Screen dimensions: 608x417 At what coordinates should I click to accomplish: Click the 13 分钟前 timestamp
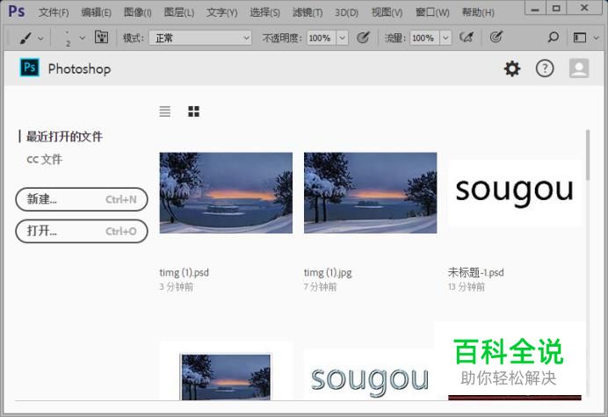467,287
